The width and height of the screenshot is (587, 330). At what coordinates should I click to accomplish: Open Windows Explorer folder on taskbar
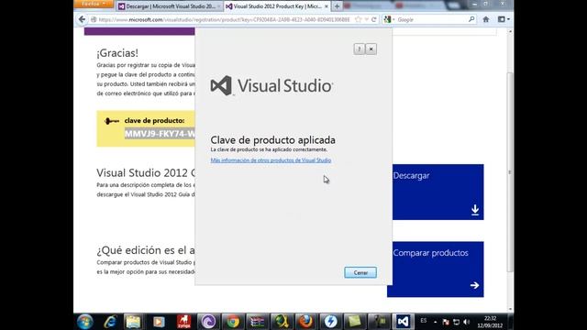point(133,322)
